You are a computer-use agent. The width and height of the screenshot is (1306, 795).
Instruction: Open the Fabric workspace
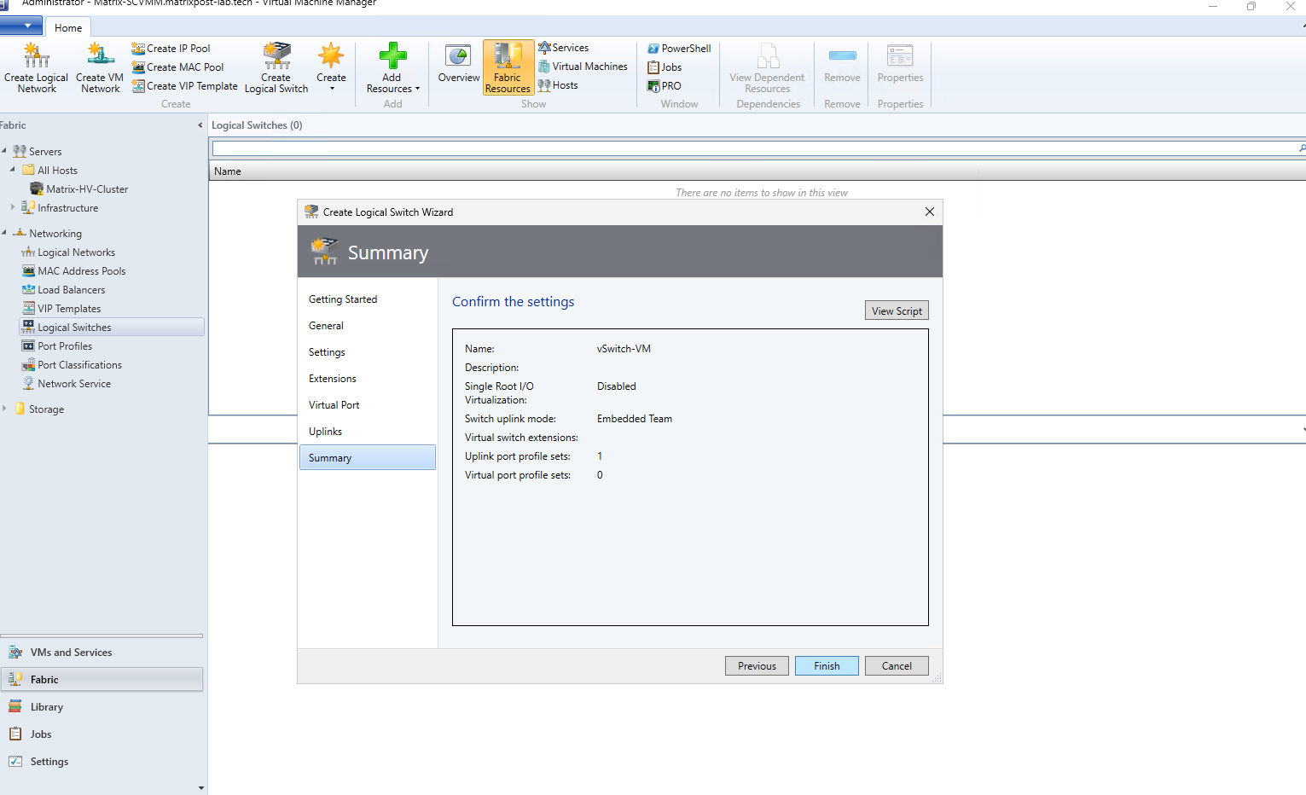[x=102, y=680]
